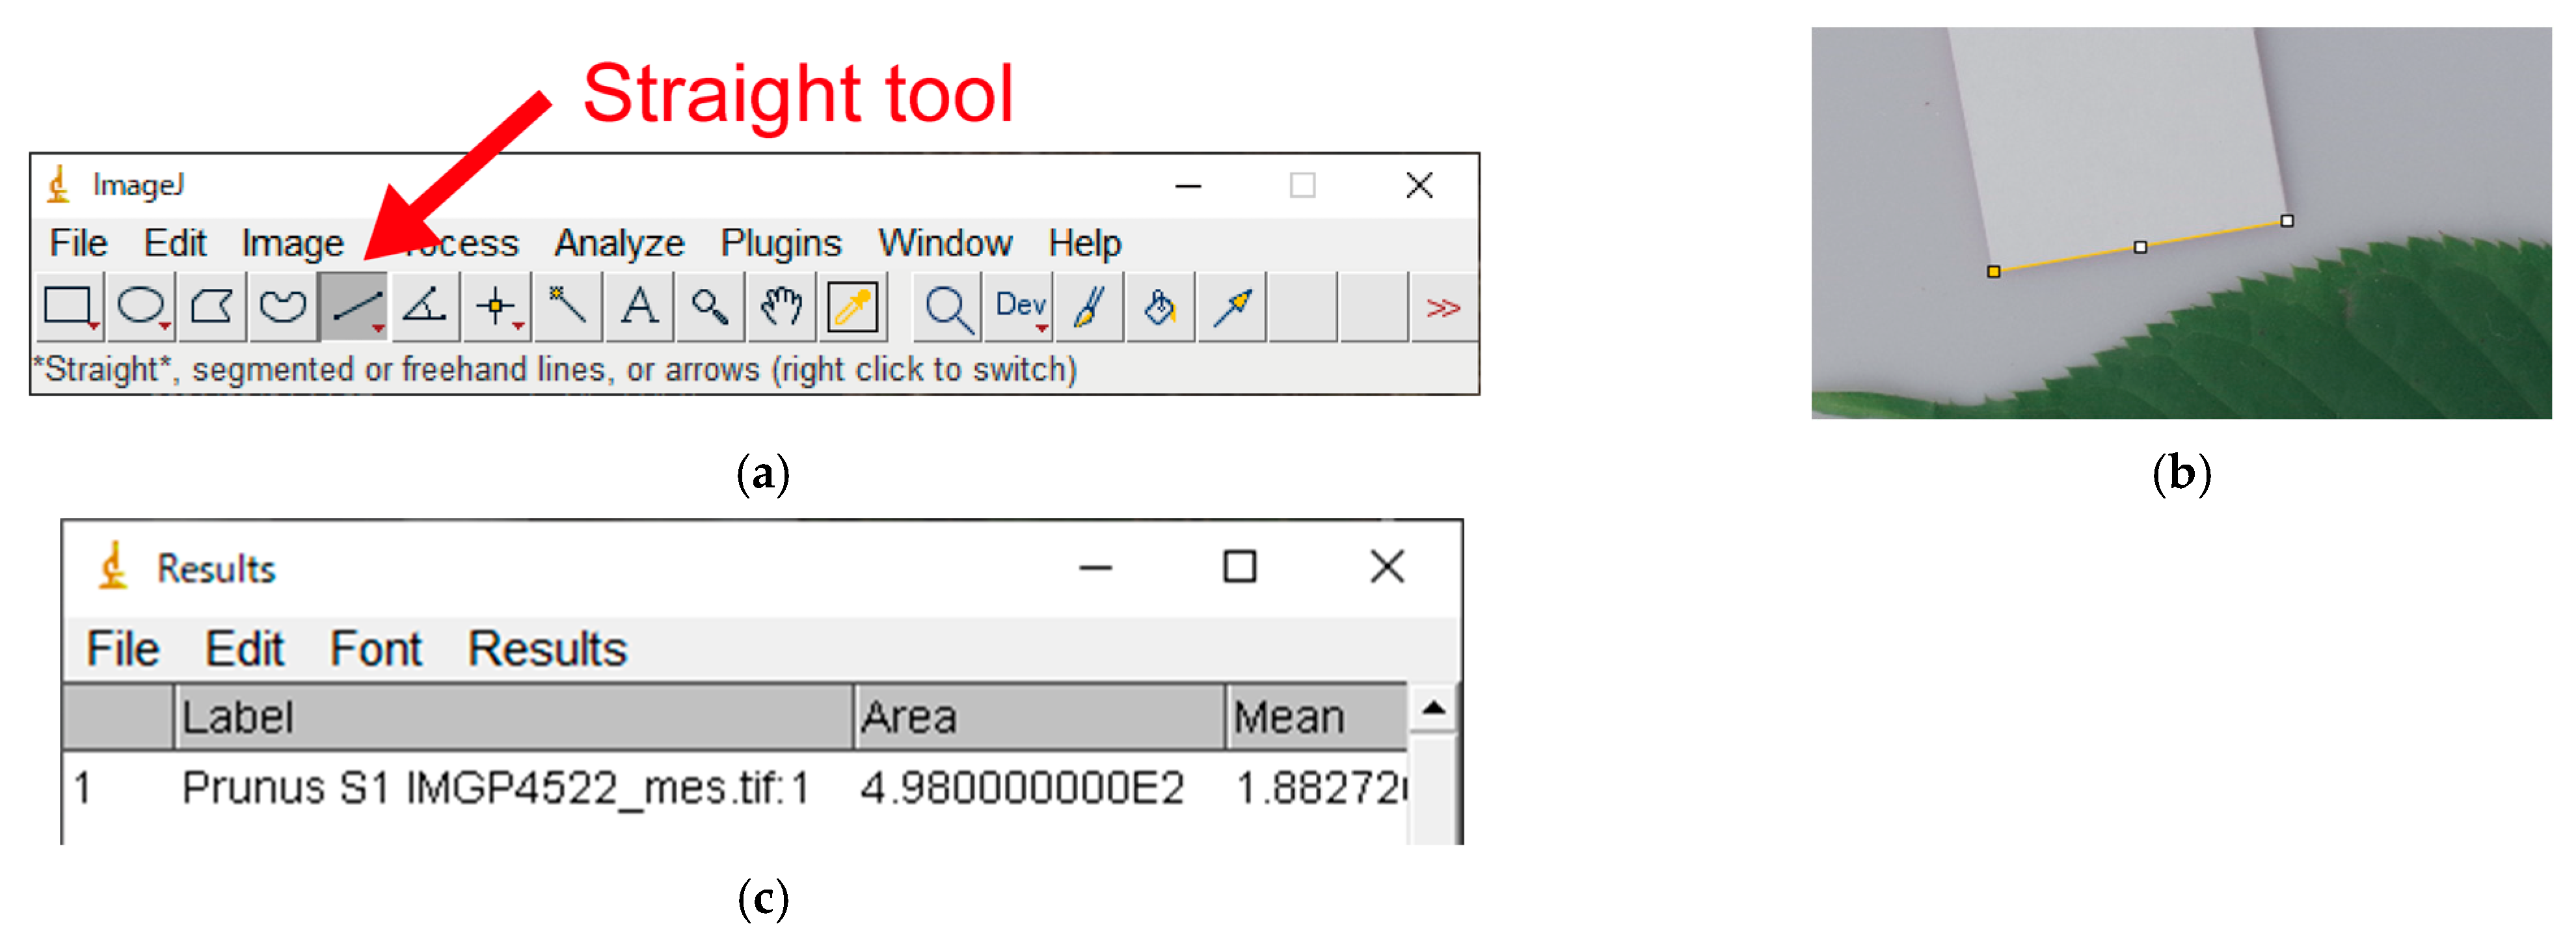Open the Analyze menu

tap(619, 243)
